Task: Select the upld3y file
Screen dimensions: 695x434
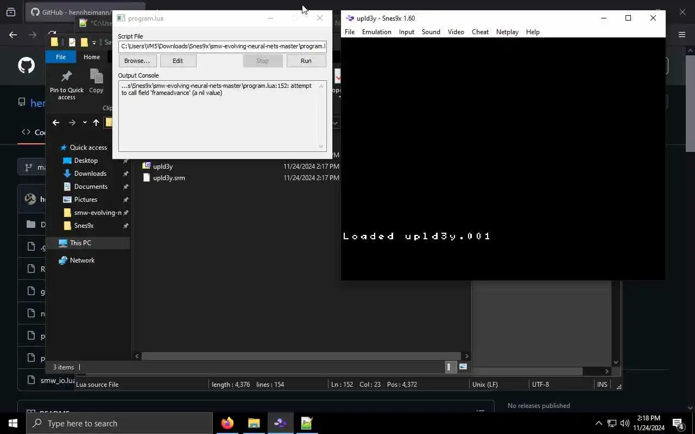Action: point(162,167)
